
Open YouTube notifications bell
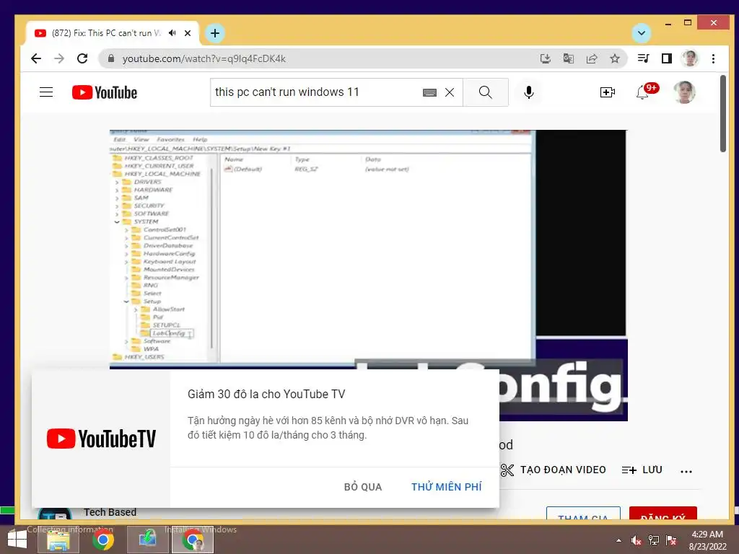(x=642, y=92)
